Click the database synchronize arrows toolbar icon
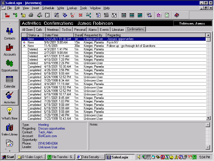Viewport: 214px width, 161px height. click(149, 15)
